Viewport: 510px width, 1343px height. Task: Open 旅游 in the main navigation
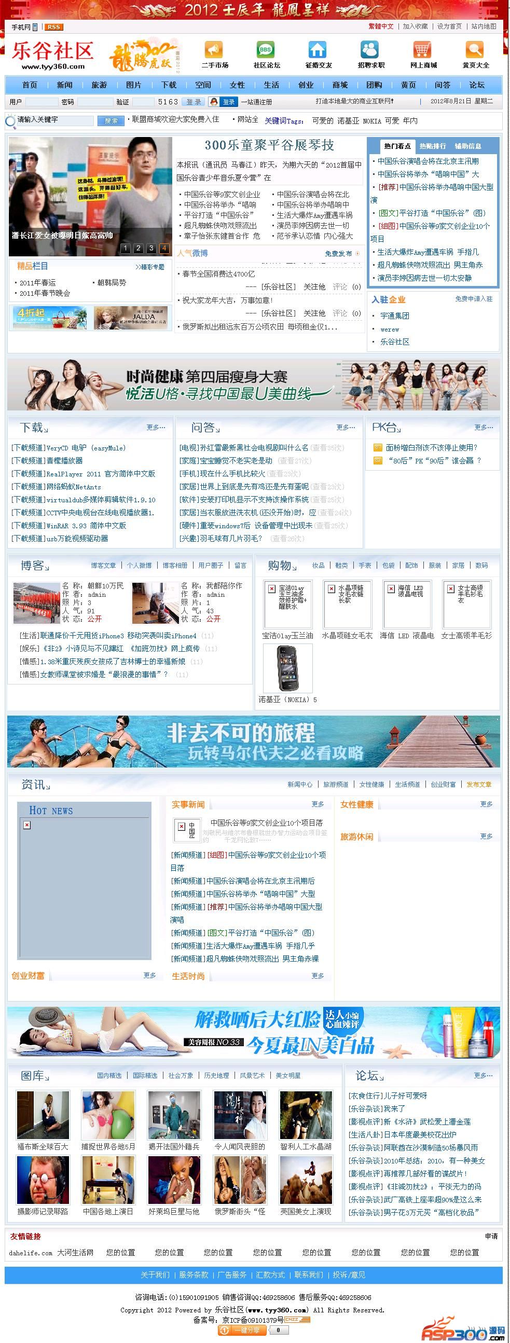click(99, 85)
